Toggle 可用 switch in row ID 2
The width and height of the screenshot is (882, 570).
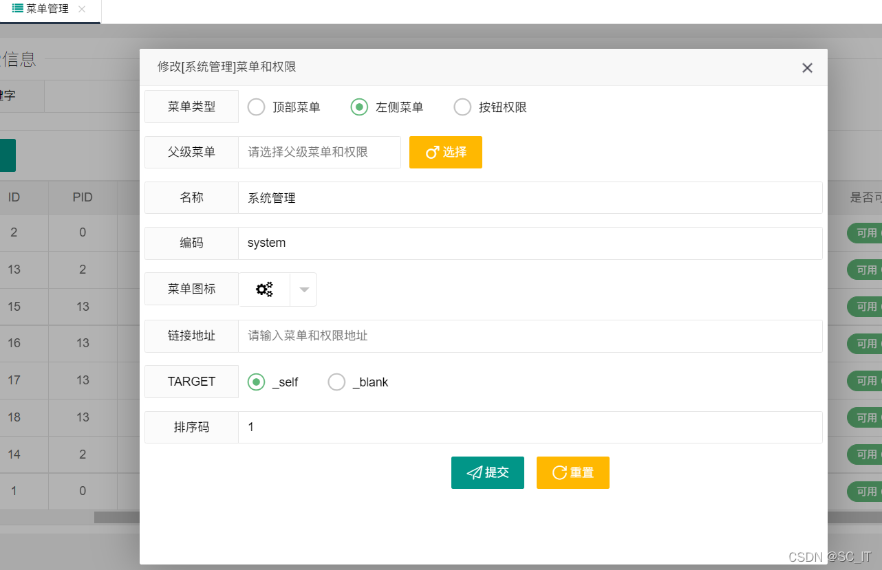point(864,233)
